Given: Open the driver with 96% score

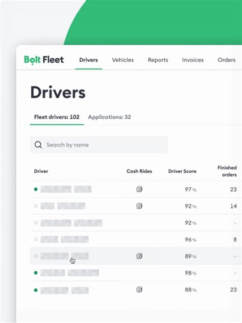Looking at the screenshot, I should (x=65, y=239).
